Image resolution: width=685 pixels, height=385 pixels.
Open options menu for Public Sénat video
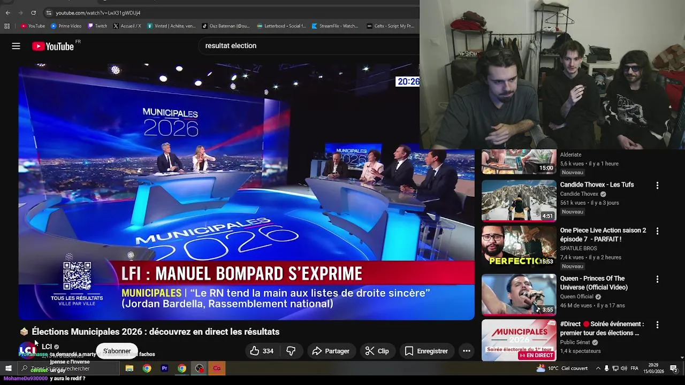coord(657,325)
